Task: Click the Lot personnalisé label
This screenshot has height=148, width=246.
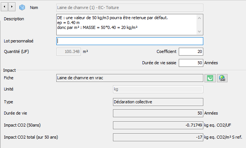Action: click(x=19, y=41)
